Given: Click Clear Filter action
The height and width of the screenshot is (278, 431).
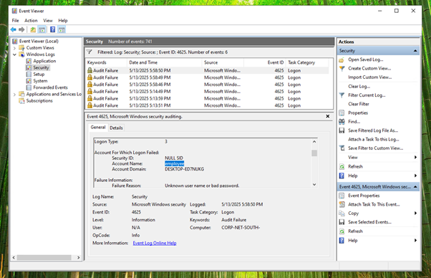Looking at the screenshot, I should 359,104.
